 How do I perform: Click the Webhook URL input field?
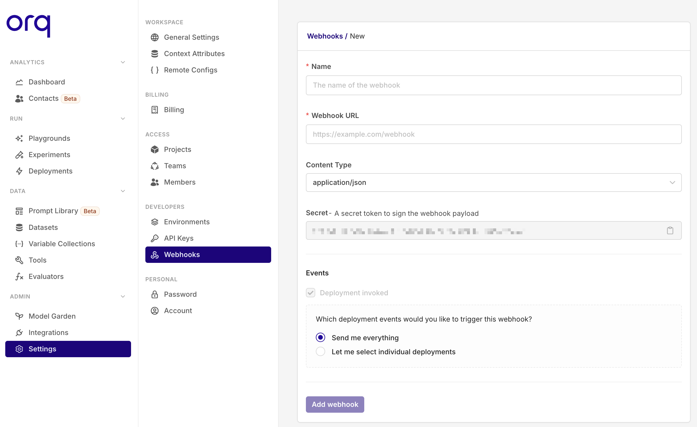click(494, 134)
